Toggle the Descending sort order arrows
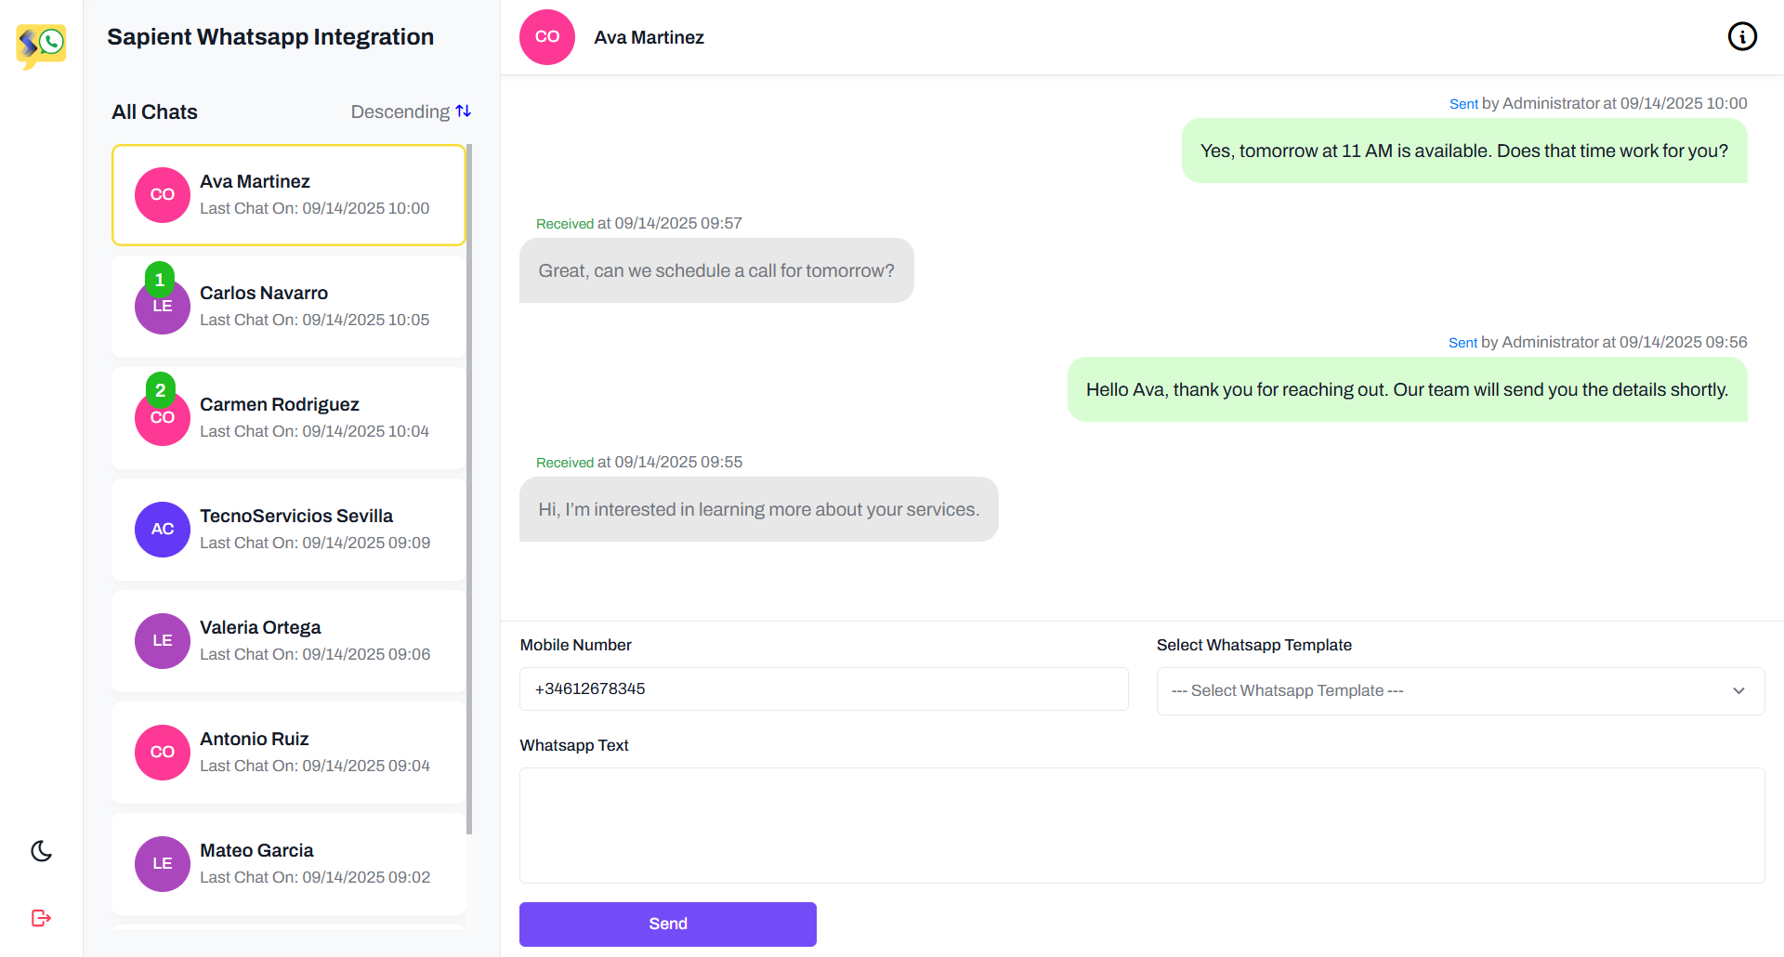This screenshot has width=1784, height=957. tap(464, 111)
